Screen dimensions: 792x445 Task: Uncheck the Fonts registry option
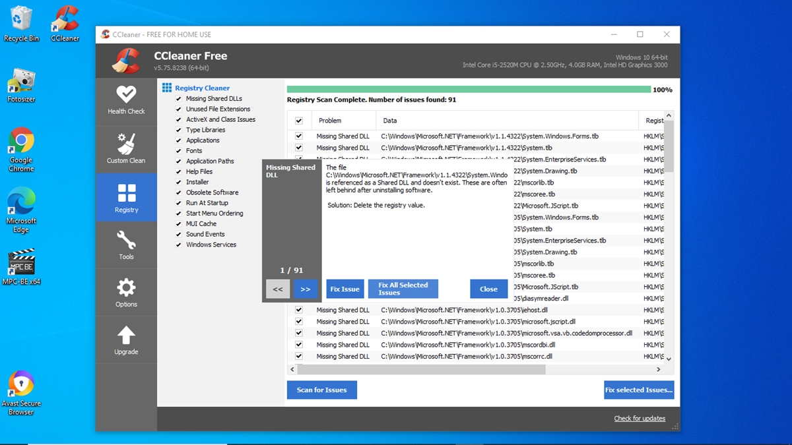tap(178, 150)
